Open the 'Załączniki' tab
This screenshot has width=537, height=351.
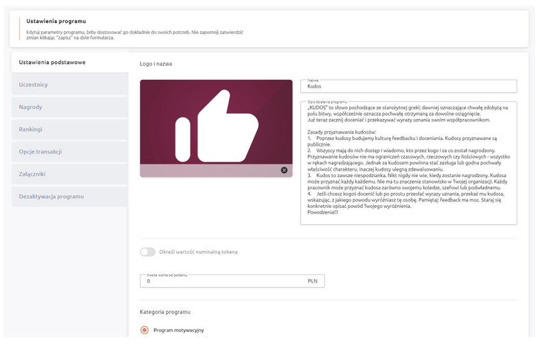70,174
